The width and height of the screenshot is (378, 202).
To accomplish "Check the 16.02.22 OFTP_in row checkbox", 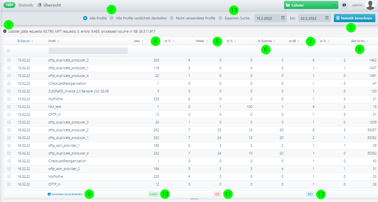I will coord(9,184).
